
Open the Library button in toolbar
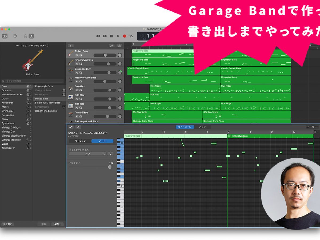click(x=5, y=36)
